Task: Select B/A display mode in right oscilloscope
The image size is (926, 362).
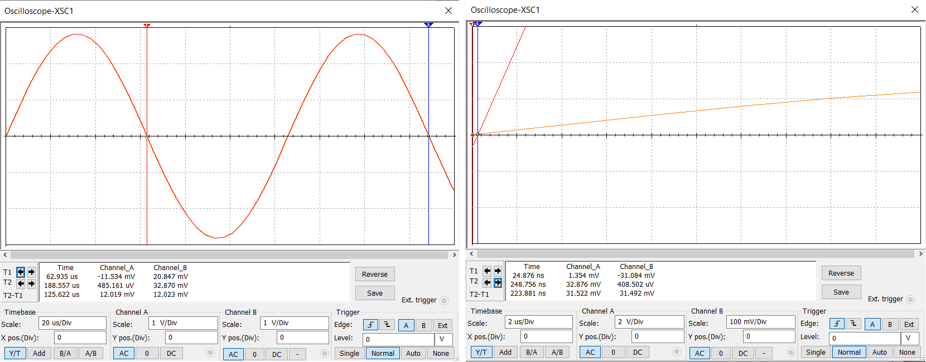Action: [532, 352]
